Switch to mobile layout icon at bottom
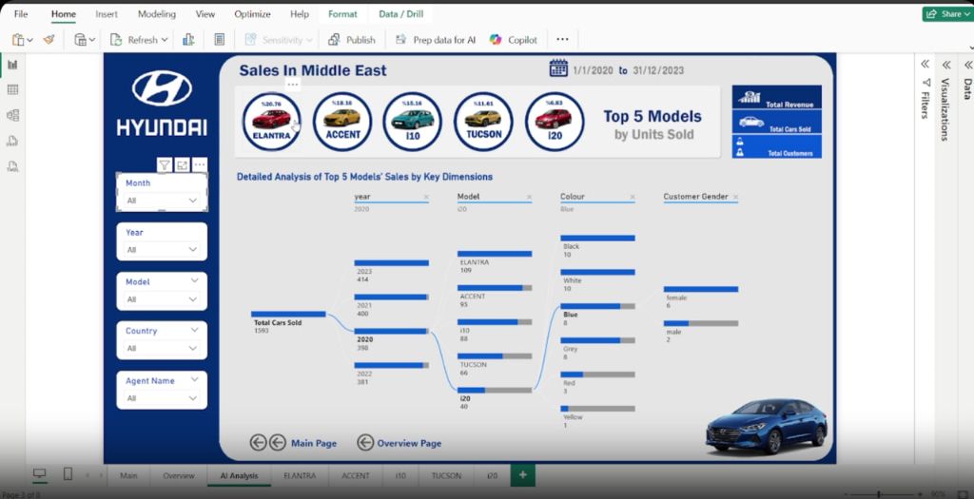The width and height of the screenshot is (974, 499). (x=68, y=474)
